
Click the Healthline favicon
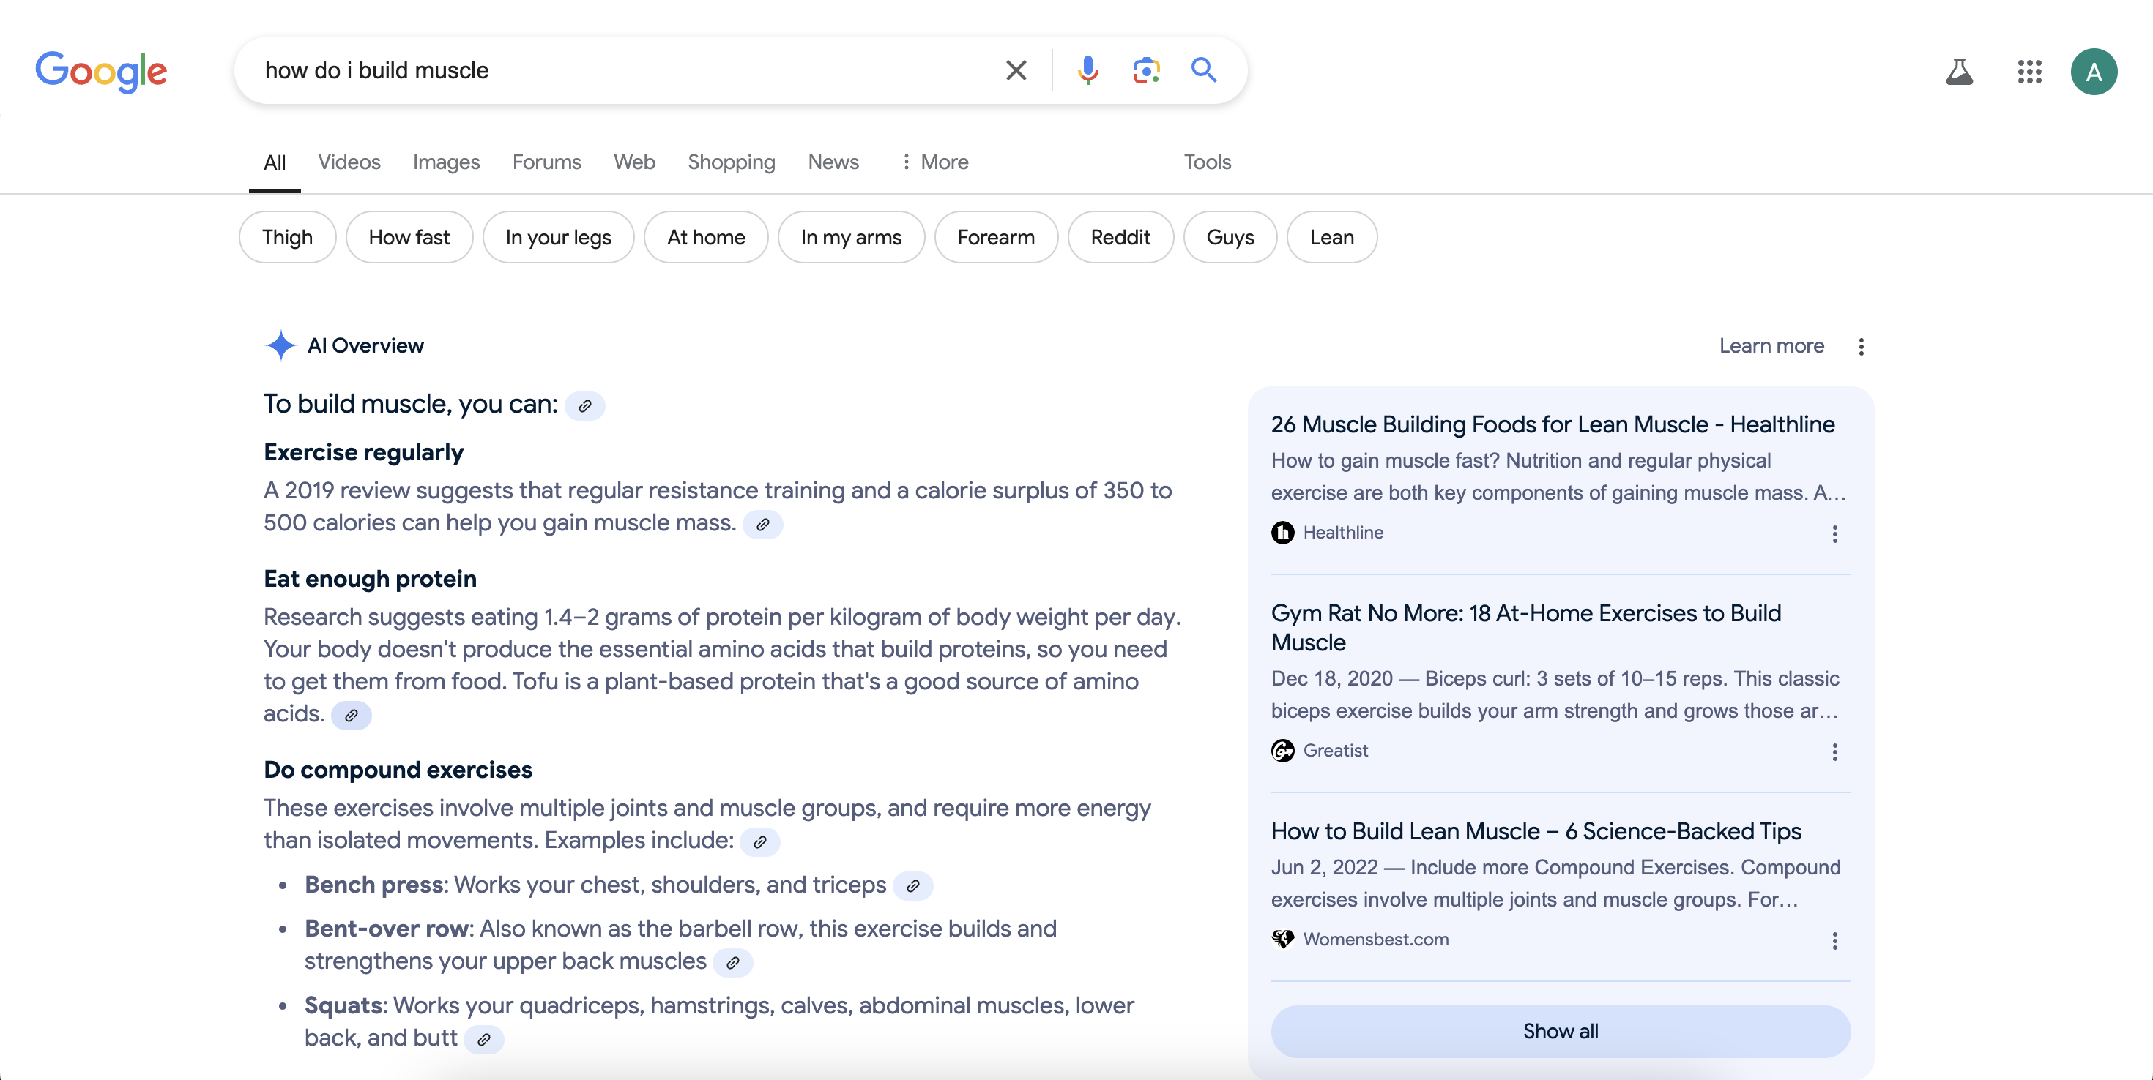(x=1283, y=532)
